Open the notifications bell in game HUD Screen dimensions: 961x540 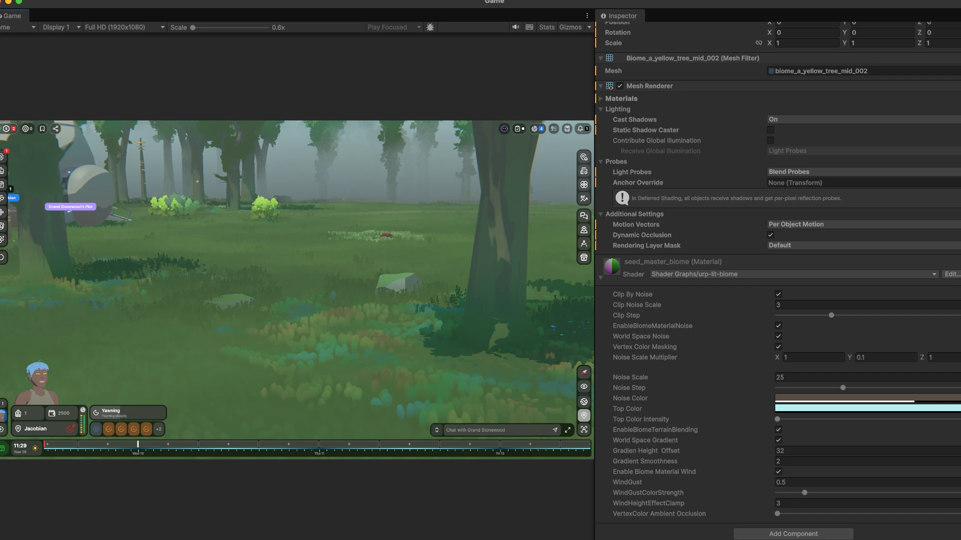(x=583, y=128)
